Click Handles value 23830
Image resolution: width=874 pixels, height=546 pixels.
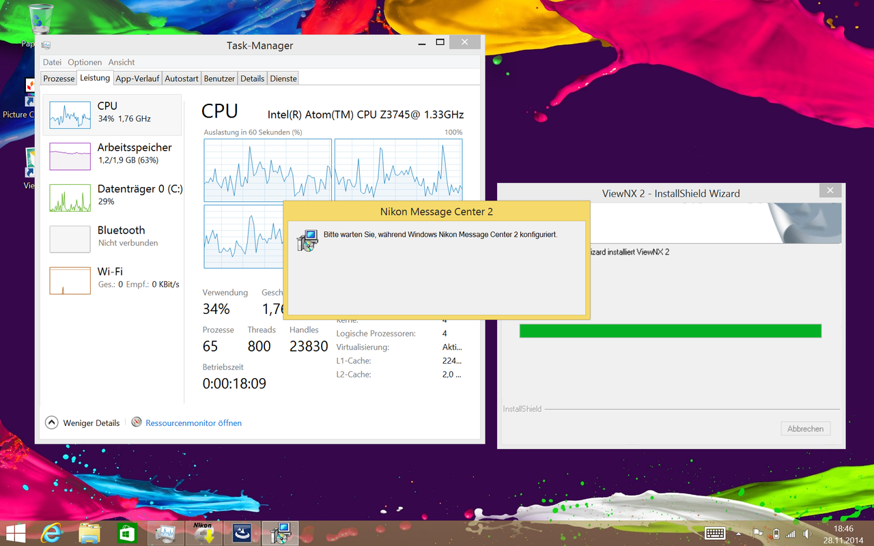coord(309,346)
